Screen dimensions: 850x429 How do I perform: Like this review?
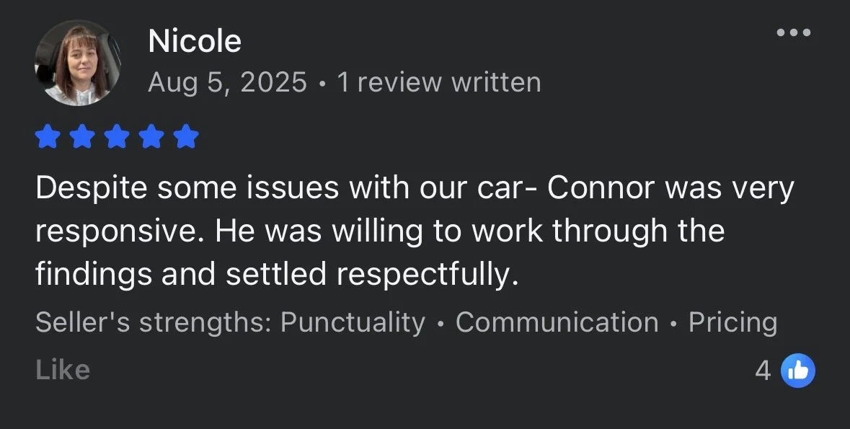point(63,370)
